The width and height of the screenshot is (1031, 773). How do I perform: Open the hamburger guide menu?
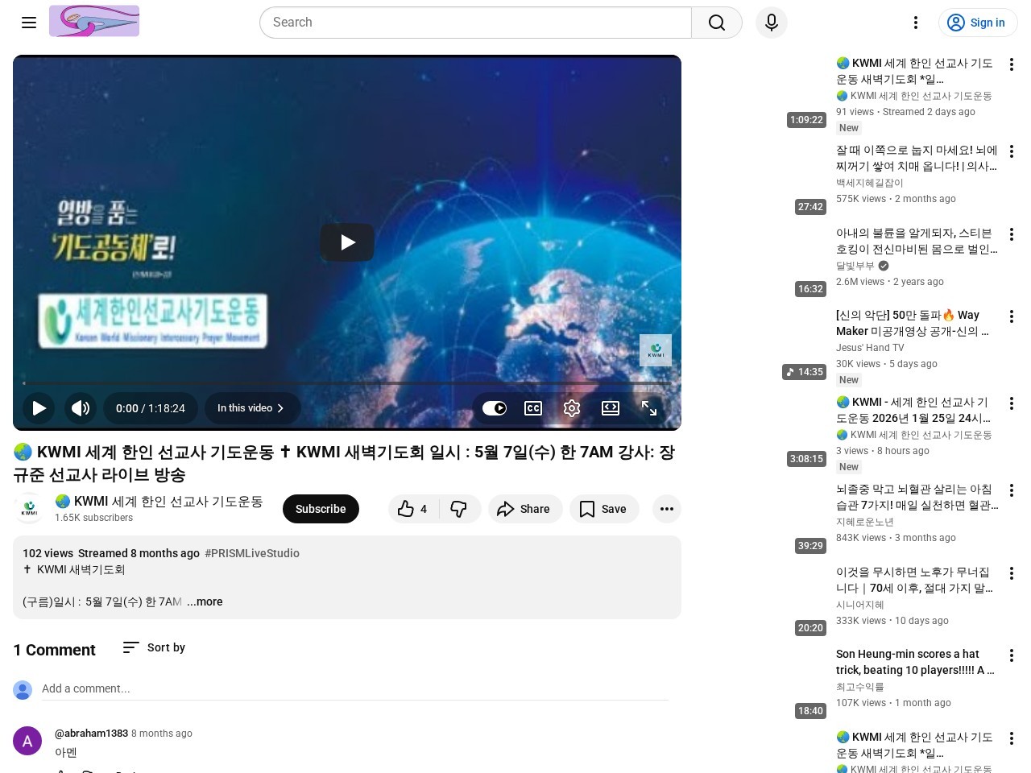[29, 23]
